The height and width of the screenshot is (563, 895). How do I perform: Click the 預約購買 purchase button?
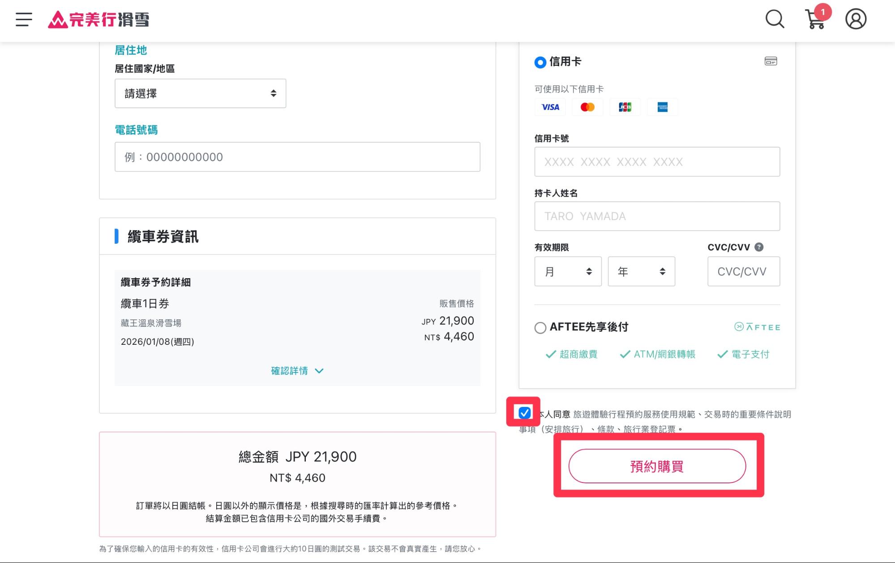point(657,466)
